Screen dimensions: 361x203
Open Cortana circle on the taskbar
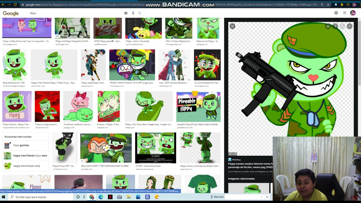click(x=78, y=197)
